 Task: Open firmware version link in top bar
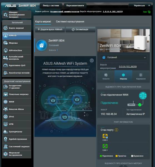(112, 11)
